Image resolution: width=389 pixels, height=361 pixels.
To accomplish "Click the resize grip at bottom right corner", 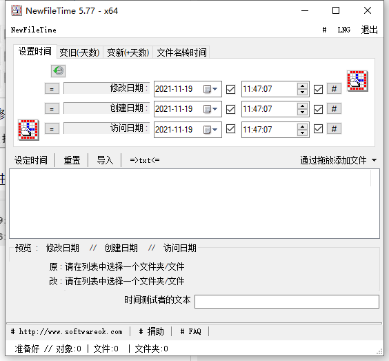I will click(379, 351).
